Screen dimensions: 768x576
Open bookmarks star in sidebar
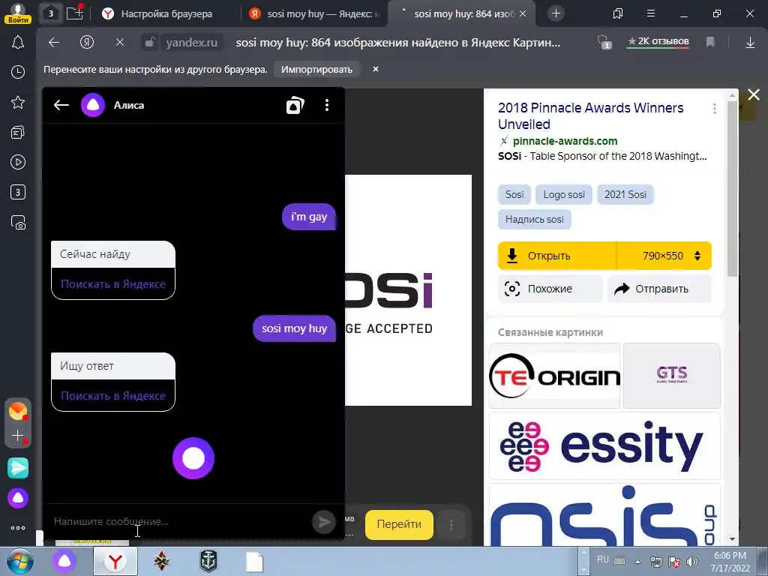(18, 102)
